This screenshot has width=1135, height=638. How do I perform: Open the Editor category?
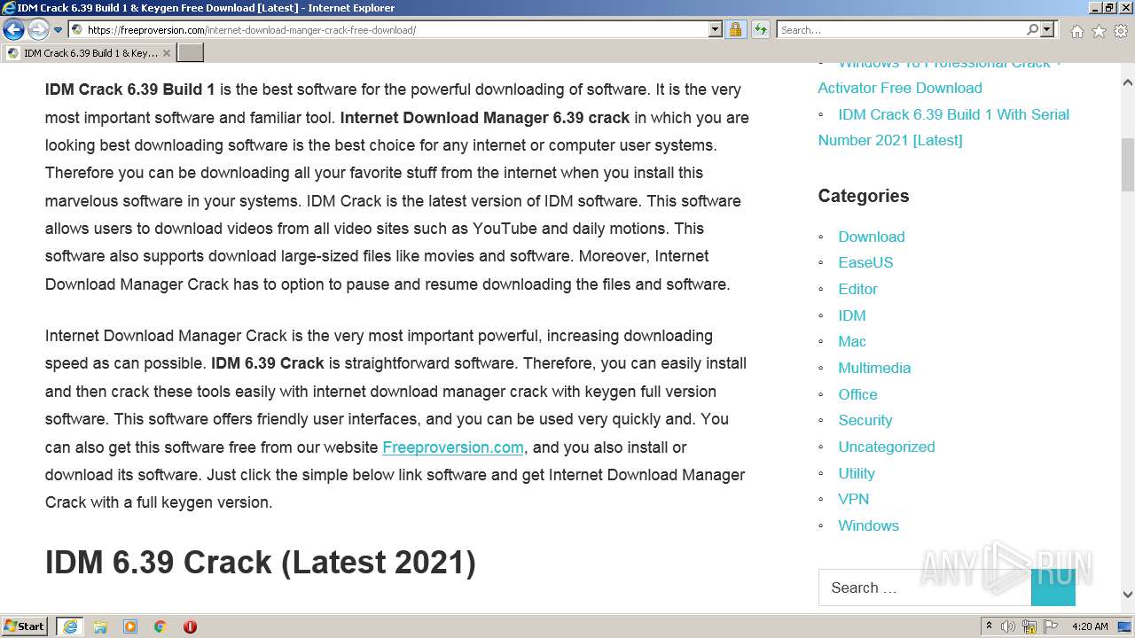tap(857, 289)
